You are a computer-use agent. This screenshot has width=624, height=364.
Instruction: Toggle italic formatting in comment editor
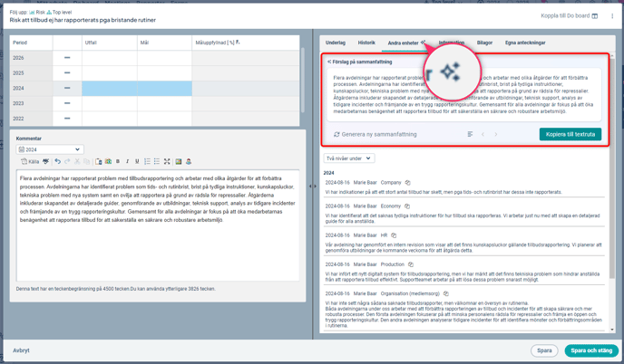click(x=127, y=162)
